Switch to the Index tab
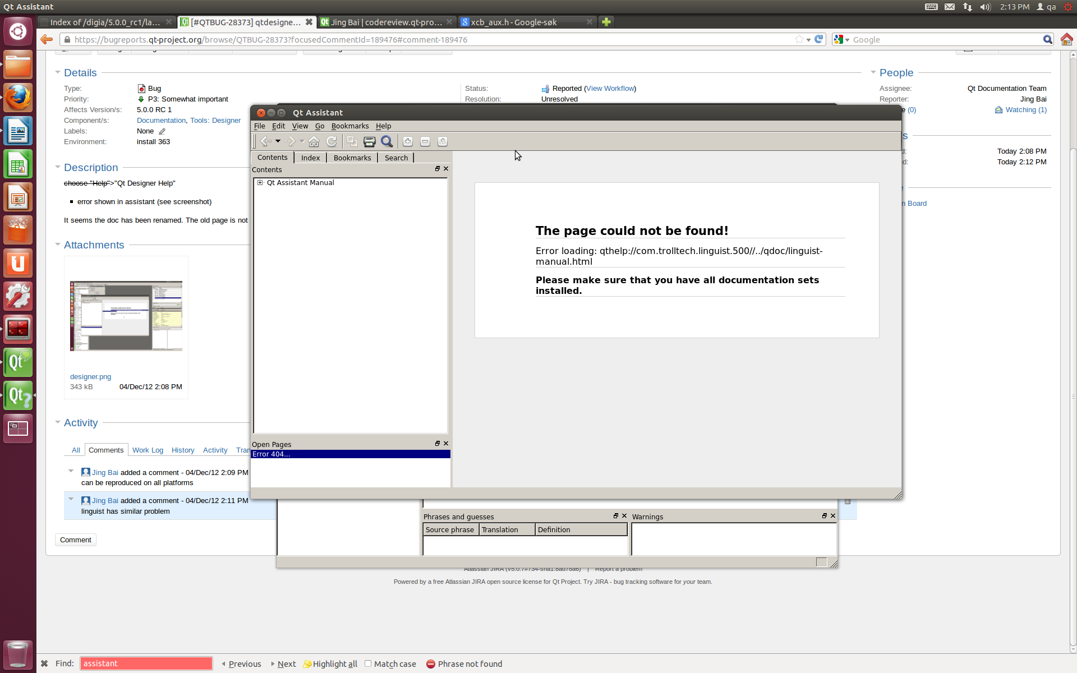1077x673 pixels. (310, 158)
